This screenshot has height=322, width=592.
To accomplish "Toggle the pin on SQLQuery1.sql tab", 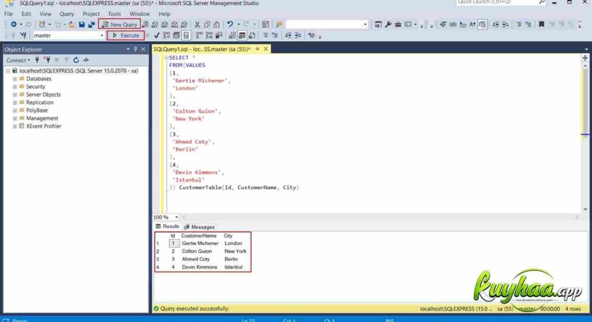I will click(257, 49).
